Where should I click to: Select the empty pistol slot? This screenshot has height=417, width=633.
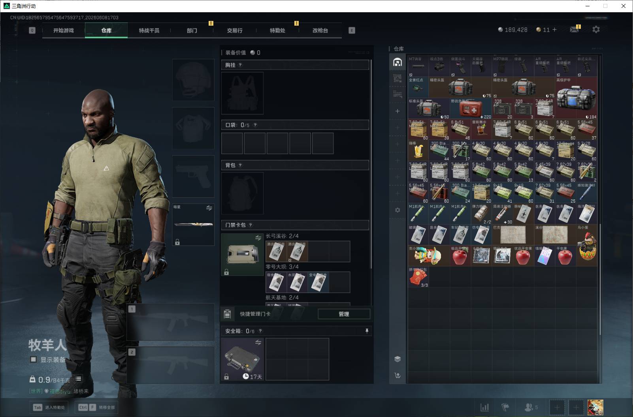tap(193, 176)
